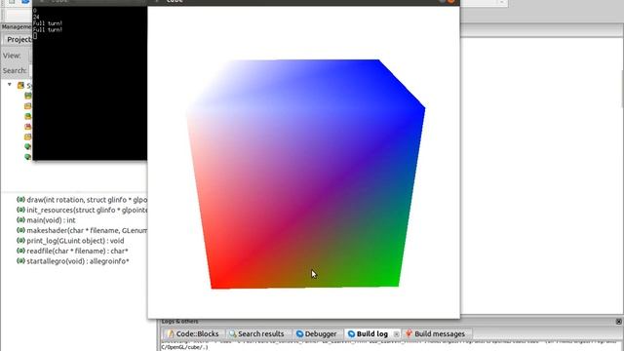Open the Debugger log tab

click(316, 333)
